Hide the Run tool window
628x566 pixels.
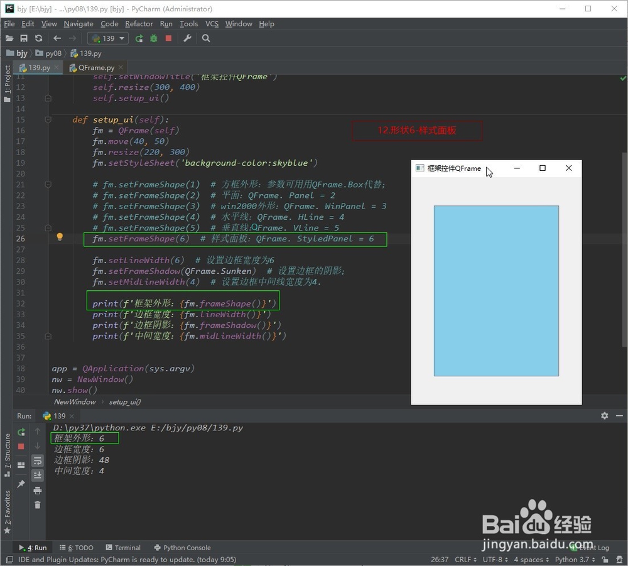coord(619,416)
